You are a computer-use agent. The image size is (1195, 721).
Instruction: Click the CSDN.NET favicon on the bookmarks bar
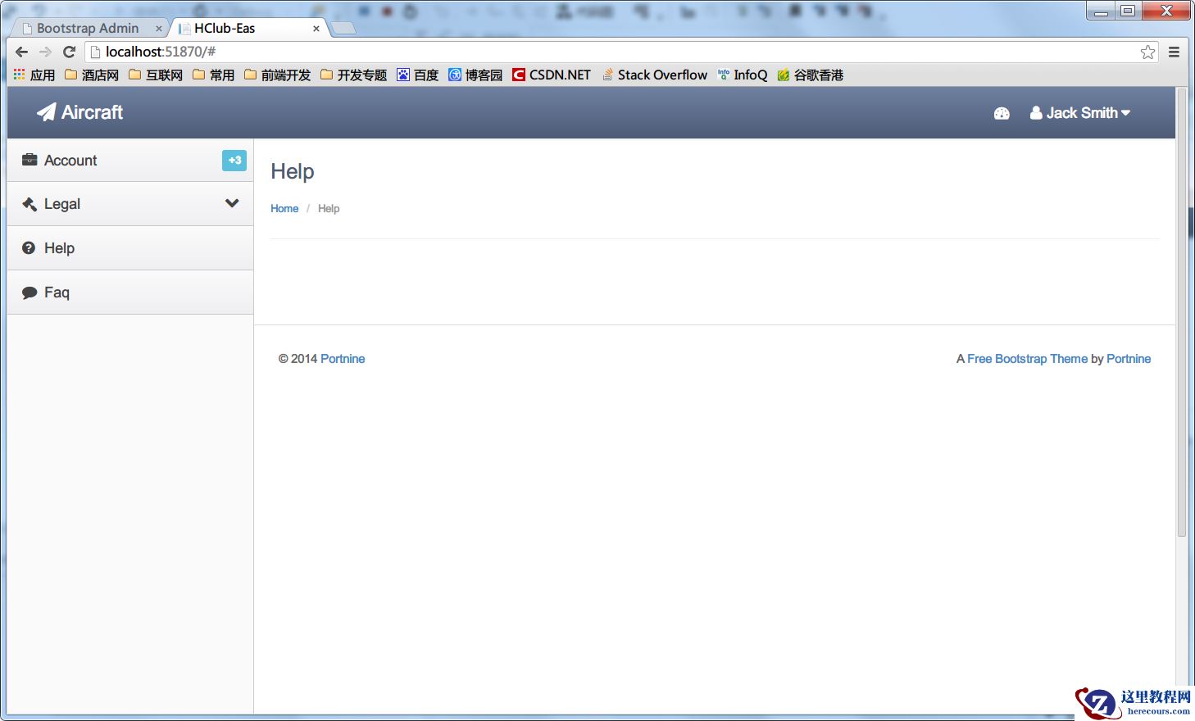[519, 75]
